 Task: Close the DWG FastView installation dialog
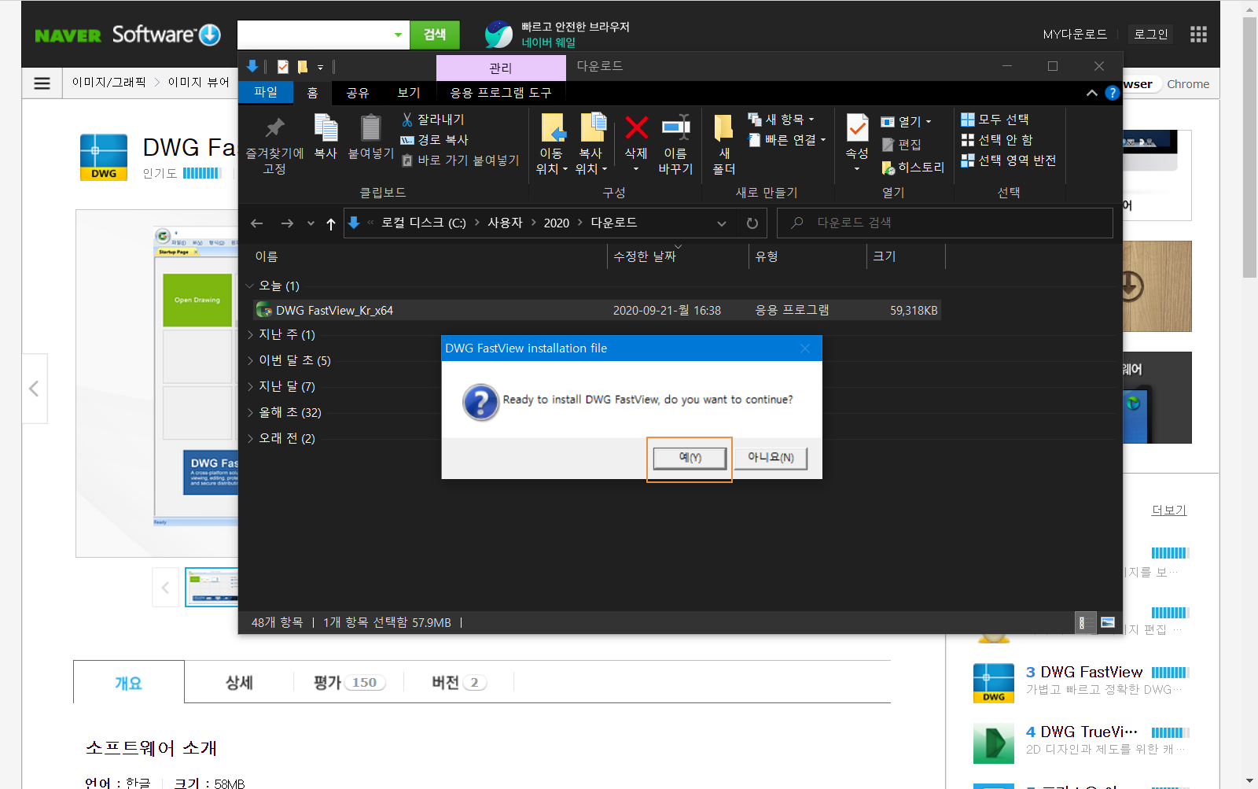click(x=805, y=348)
